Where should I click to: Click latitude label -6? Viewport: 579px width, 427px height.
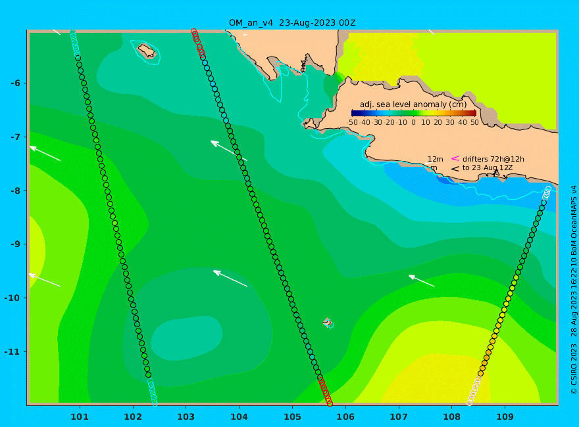[16, 83]
